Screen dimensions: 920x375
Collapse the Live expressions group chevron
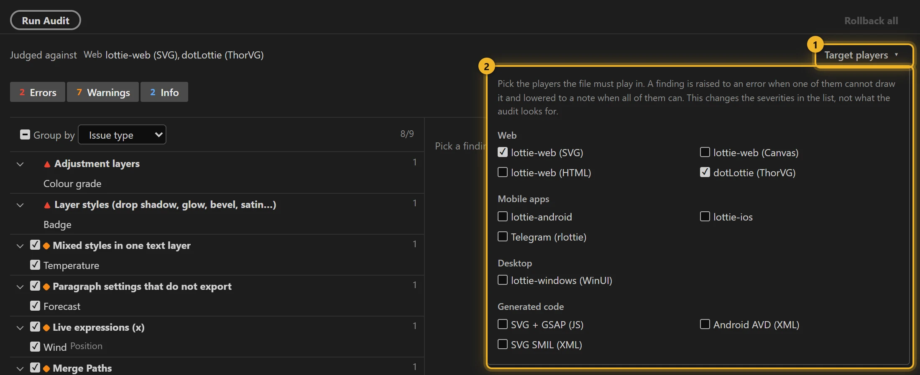point(20,328)
